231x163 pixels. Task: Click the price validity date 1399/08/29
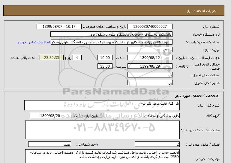coord(150,66)
